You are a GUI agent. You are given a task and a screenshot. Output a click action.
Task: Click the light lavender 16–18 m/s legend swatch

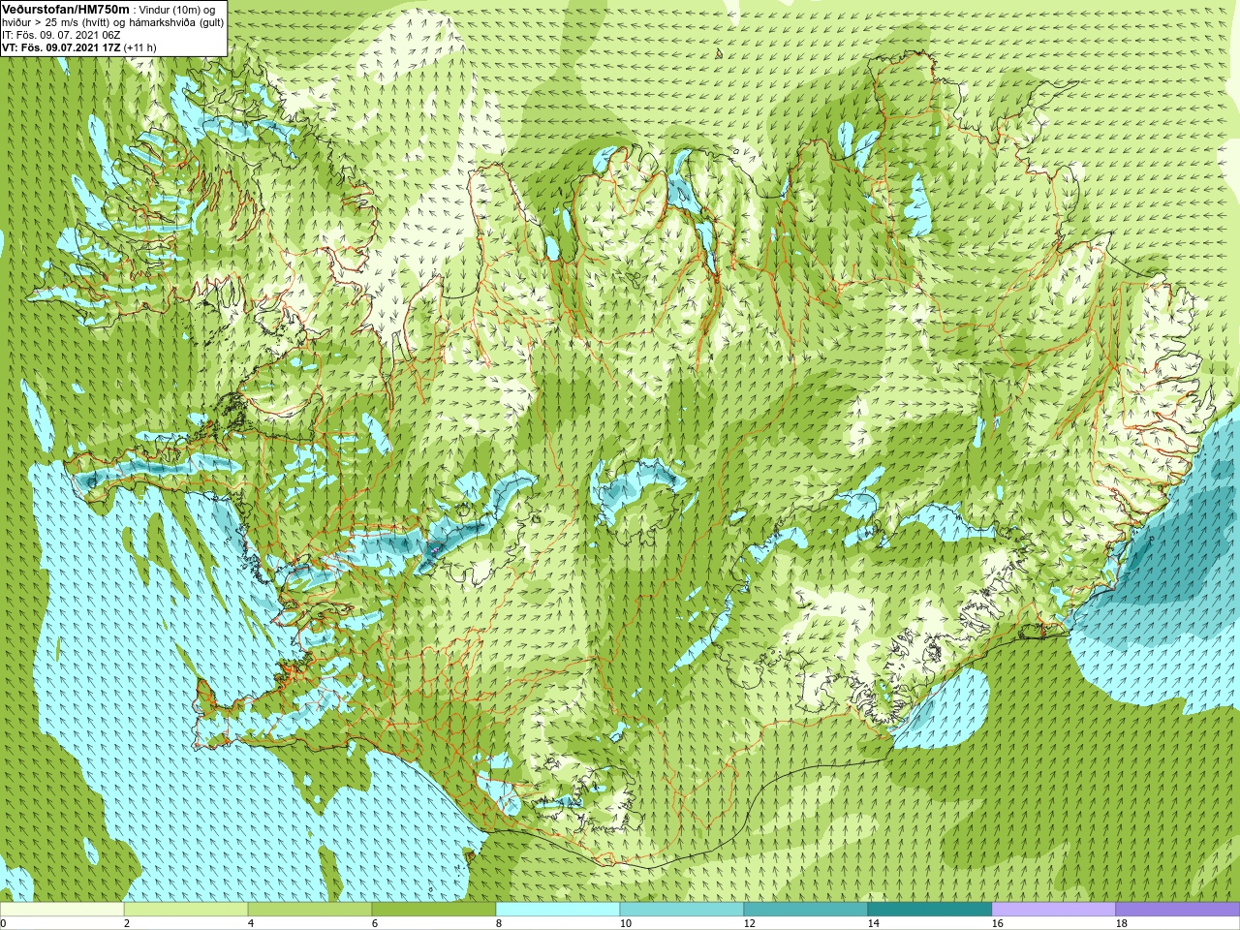pos(1054,910)
